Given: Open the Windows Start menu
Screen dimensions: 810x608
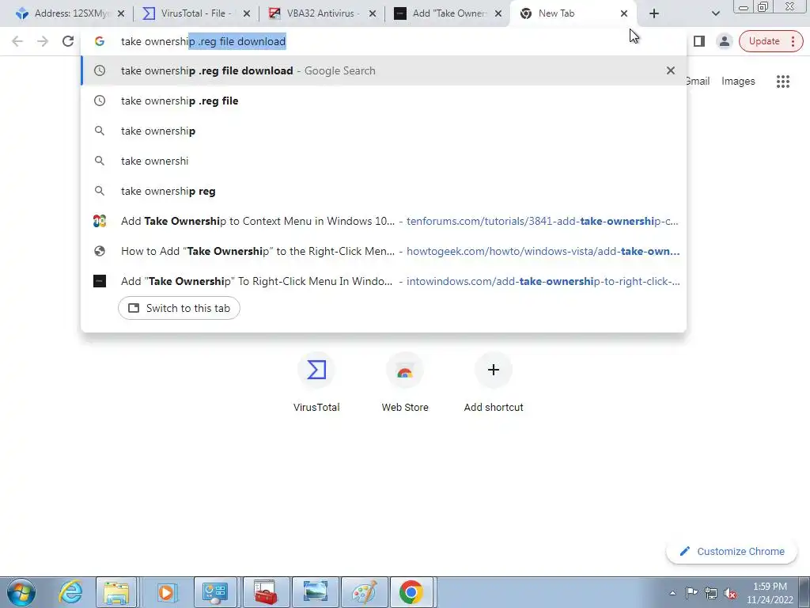Looking at the screenshot, I should [21, 592].
